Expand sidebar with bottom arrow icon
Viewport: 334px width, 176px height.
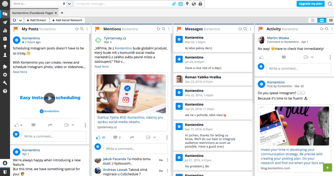(5, 163)
